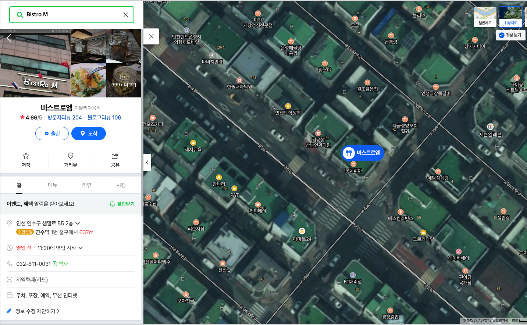Click the address 인천 연수구 샘말로 55

(x=44, y=224)
